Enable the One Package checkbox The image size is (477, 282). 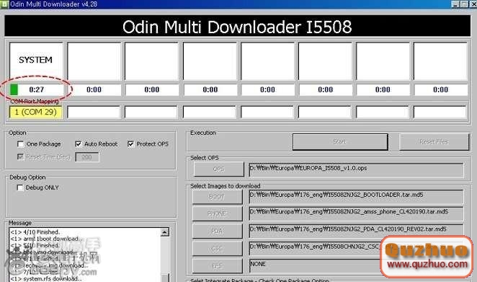20,144
